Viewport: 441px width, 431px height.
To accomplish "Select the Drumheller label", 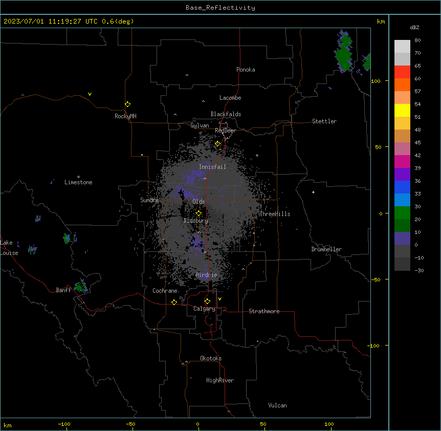I will [x=326, y=249].
